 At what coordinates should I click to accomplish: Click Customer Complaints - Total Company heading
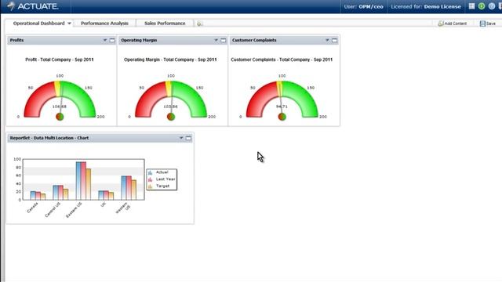click(282, 60)
